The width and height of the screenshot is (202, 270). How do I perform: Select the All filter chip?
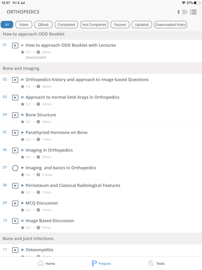[7, 25]
